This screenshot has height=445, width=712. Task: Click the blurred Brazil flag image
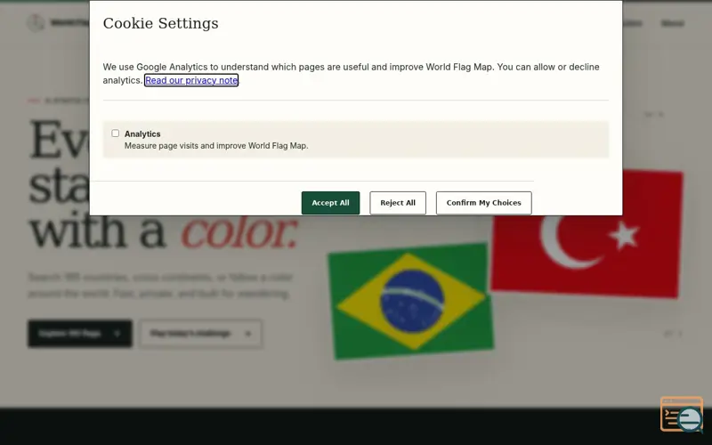click(411, 302)
